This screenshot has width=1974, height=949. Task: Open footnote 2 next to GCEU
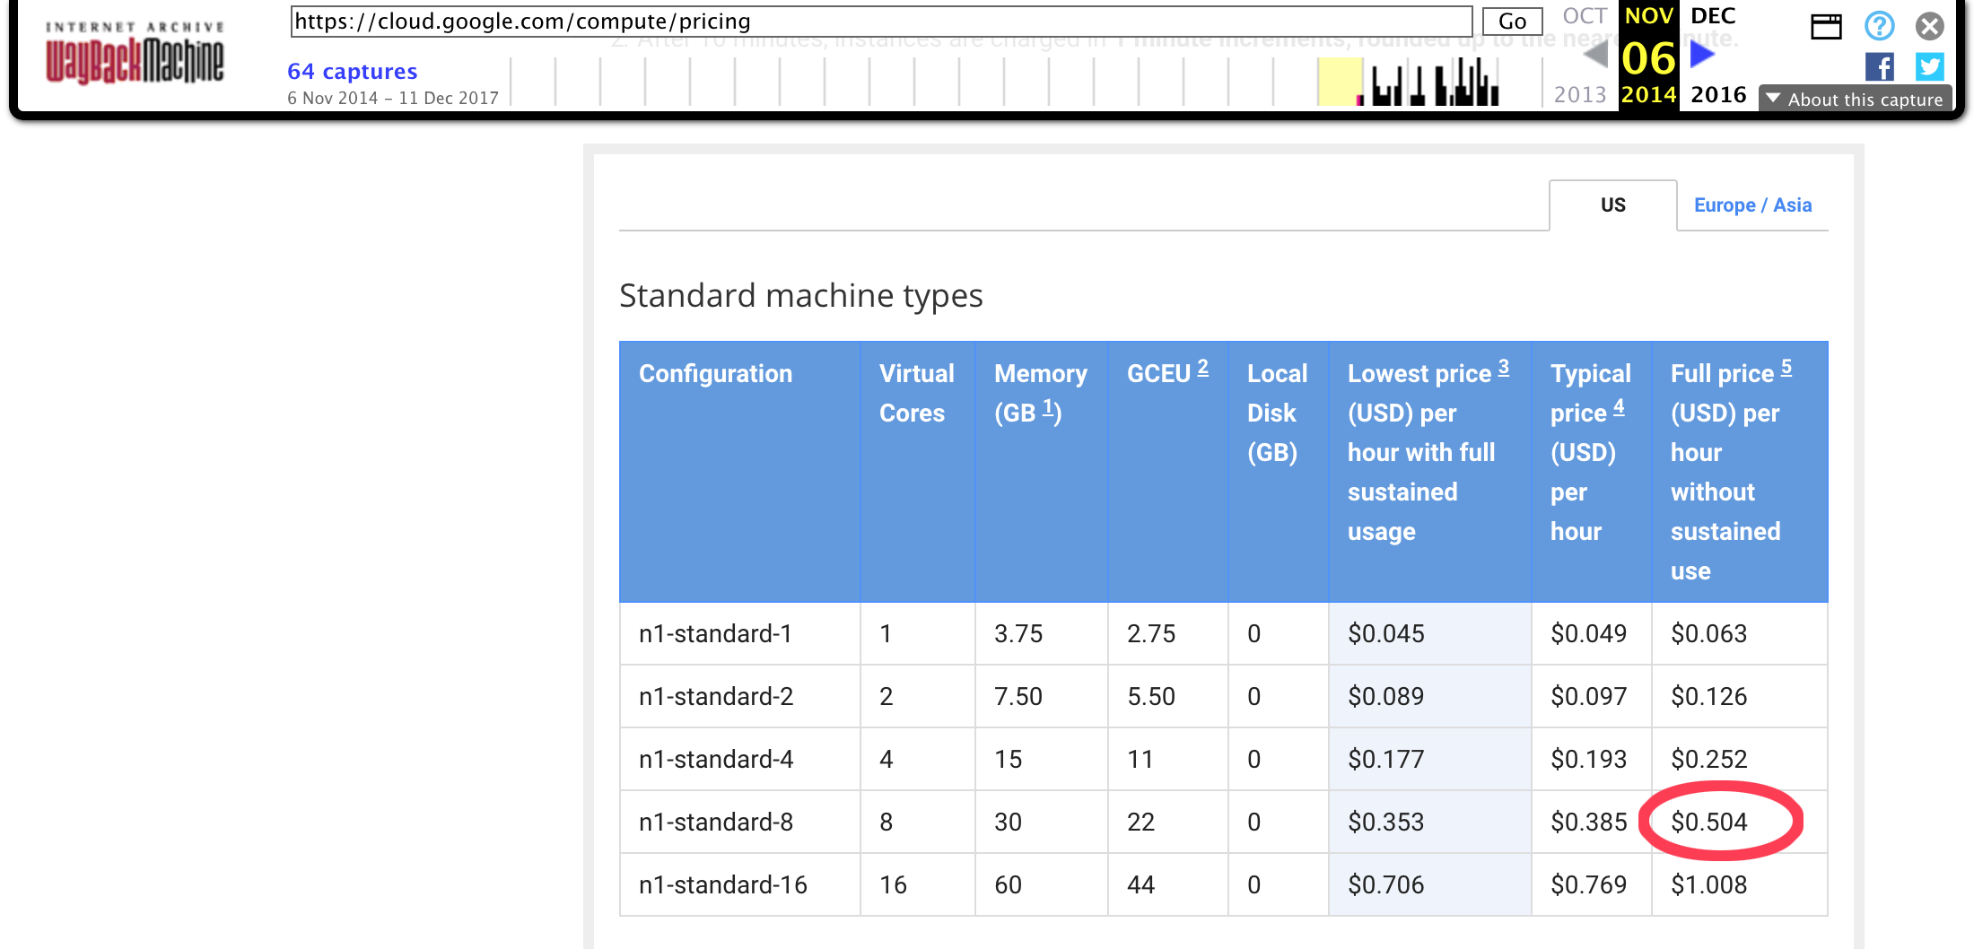1202,368
